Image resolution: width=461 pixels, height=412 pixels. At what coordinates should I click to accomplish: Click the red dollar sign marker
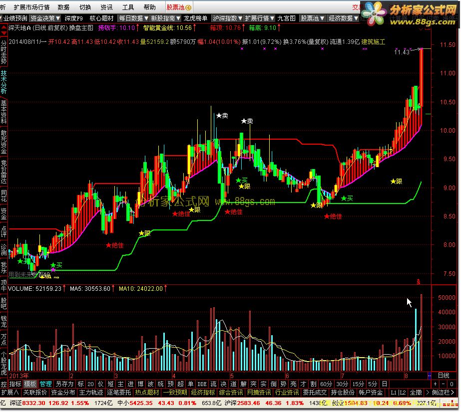[419, 282]
